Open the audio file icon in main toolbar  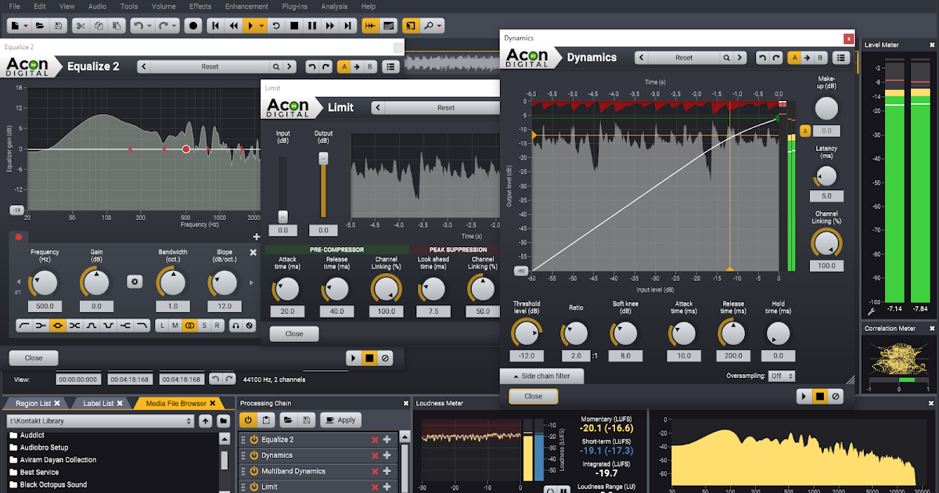(40, 26)
